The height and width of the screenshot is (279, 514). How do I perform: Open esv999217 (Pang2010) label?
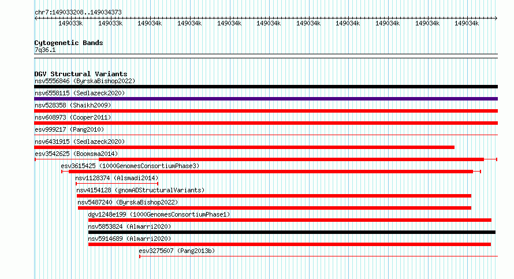click(69, 129)
